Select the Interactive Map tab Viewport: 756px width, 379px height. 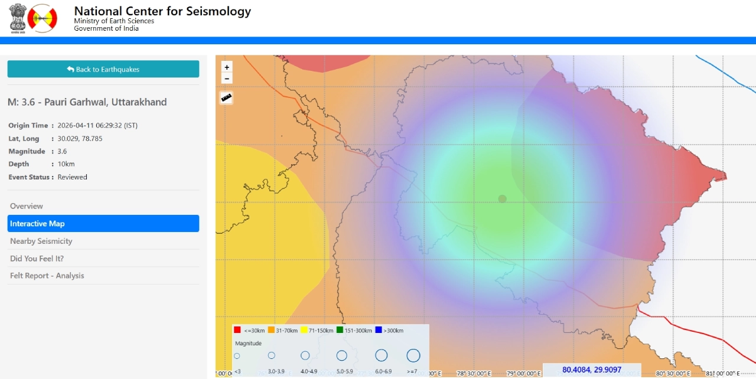103,224
